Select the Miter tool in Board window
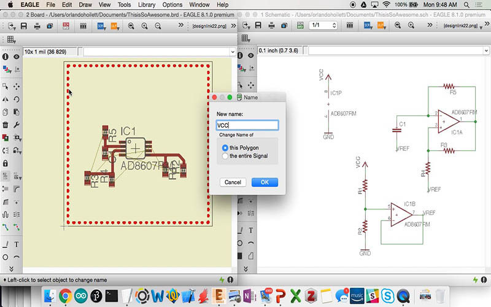This screenshot has width=491, height=307. 17,189
